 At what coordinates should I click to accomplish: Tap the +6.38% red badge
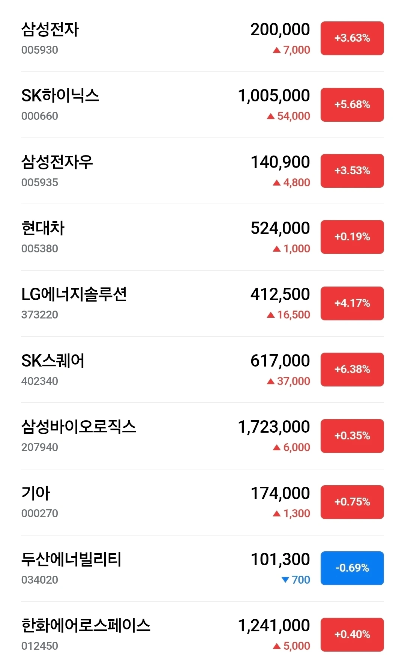coord(352,370)
